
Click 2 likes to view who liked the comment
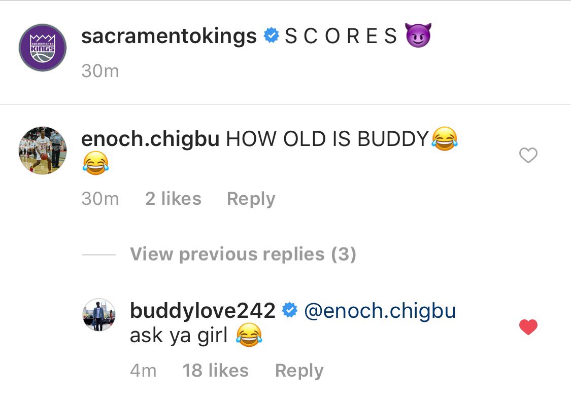point(173,198)
